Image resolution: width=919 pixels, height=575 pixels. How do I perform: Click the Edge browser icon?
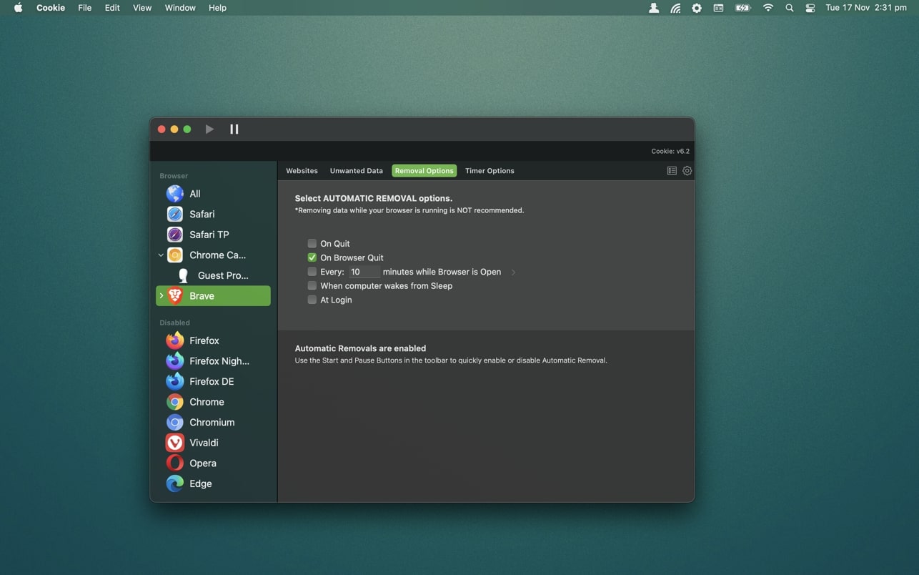tap(175, 484)
